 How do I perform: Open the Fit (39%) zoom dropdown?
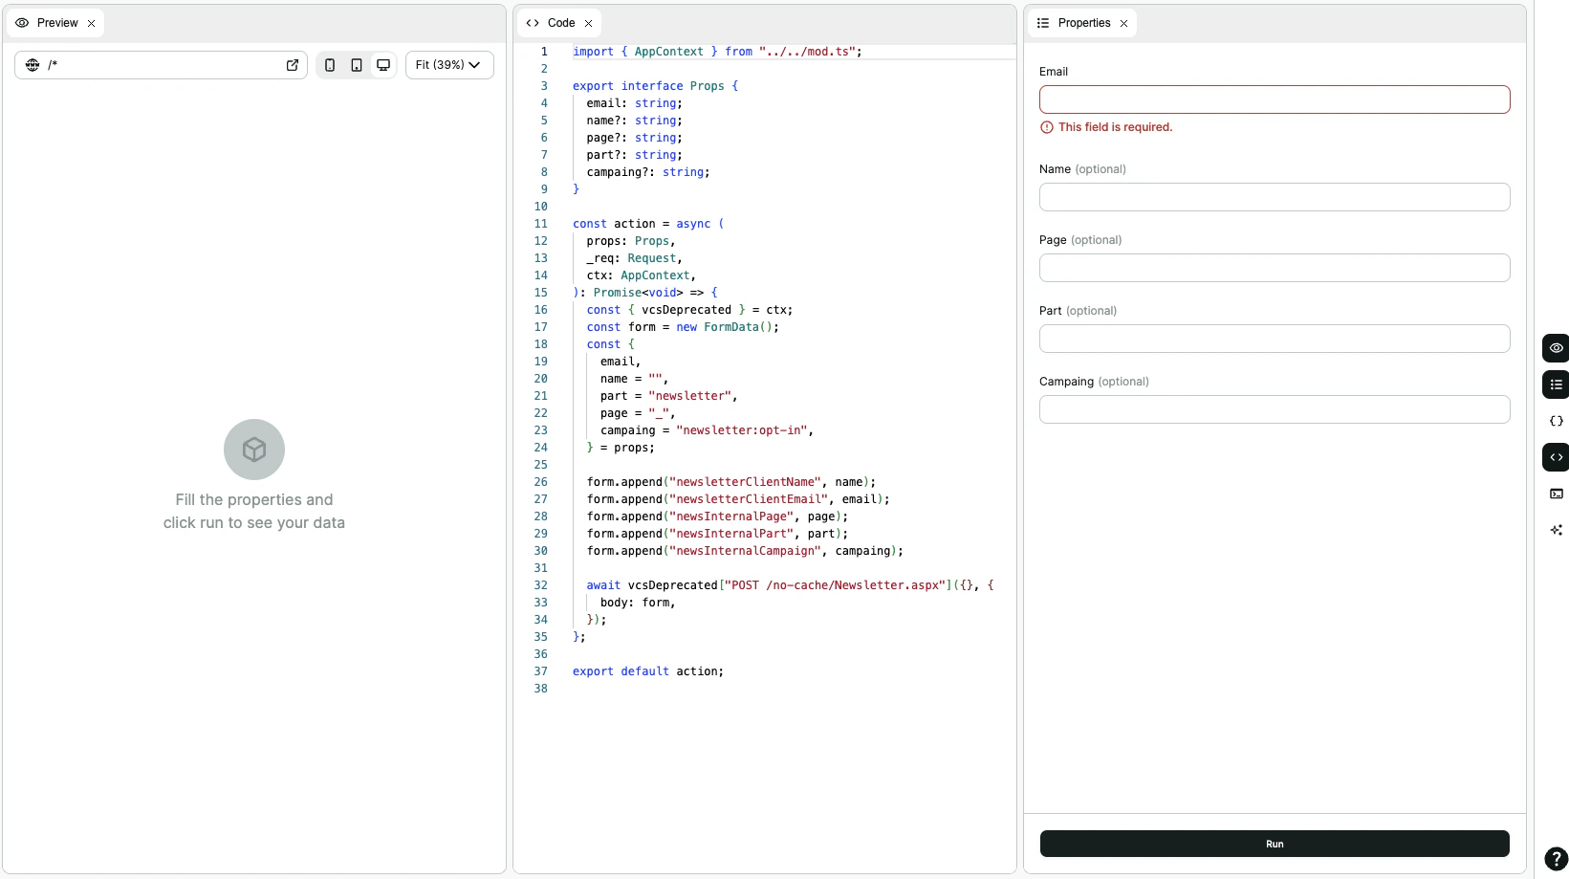pos(449,65)
